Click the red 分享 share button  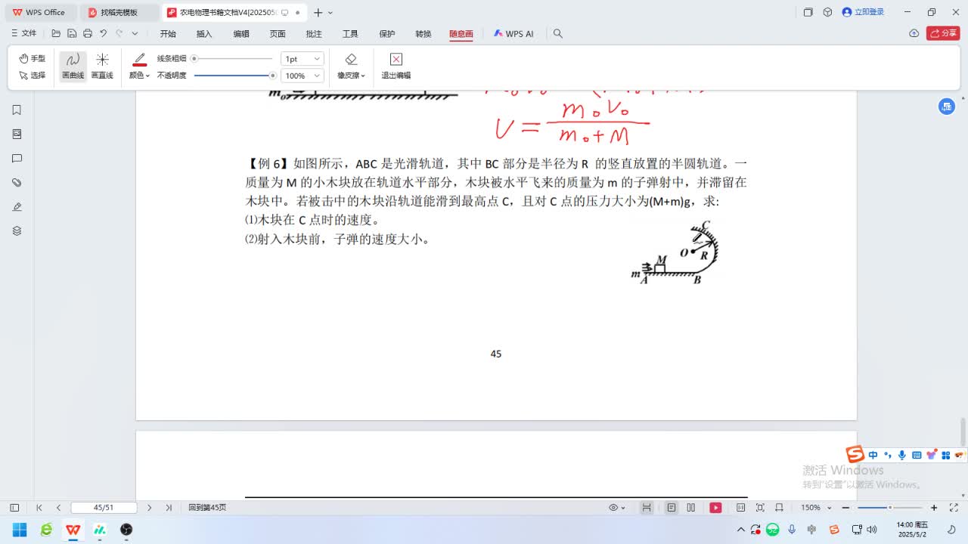coord(943,33)
